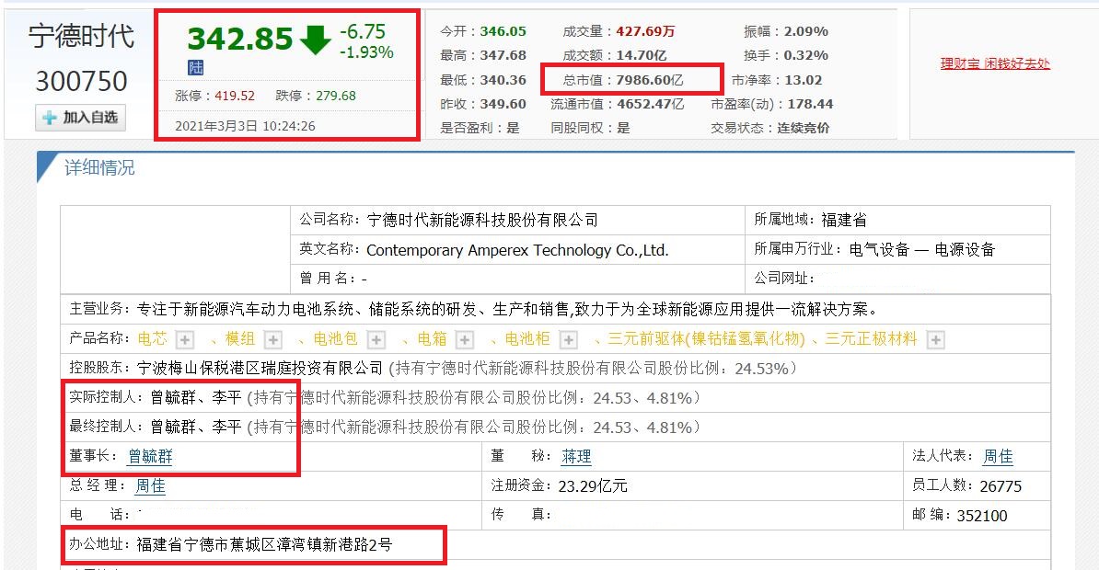Screen dimensions: 1099x570
Task: Click the company name 宁德时代新能源科技股份有限公司
Action: point(482,220)
